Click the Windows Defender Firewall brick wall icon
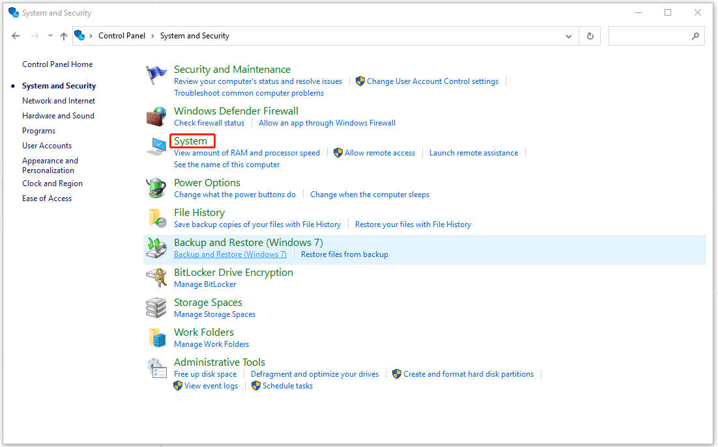718x447 pixels. [156, 116]
